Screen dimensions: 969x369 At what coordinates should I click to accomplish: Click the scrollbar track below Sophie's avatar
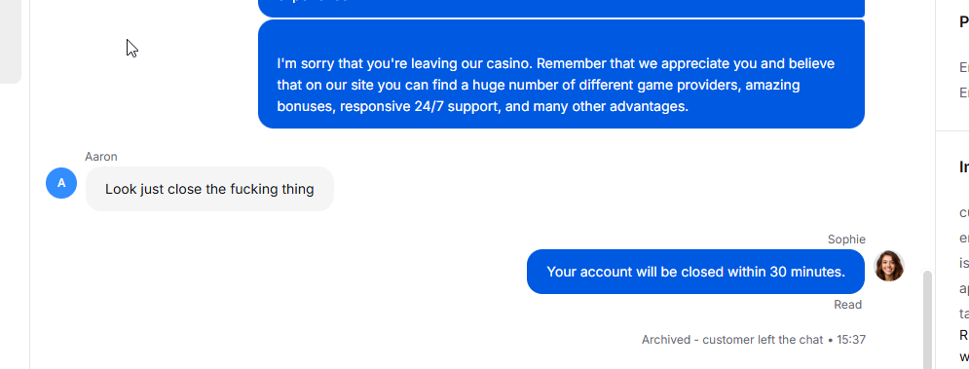click(x=927, y=319)
